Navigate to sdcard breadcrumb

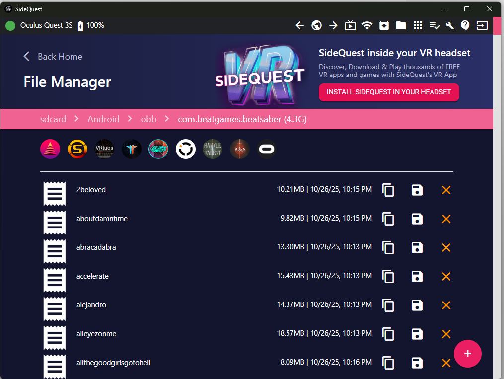point(53,119)
